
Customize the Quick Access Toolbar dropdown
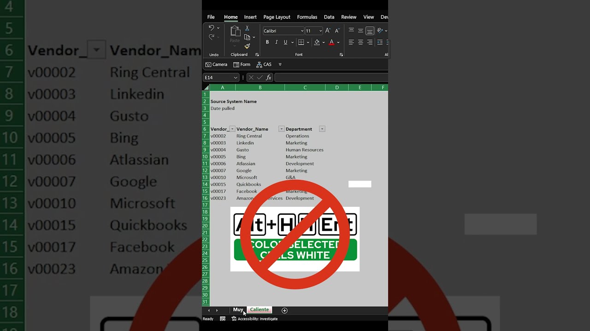[x=280, y=65]
